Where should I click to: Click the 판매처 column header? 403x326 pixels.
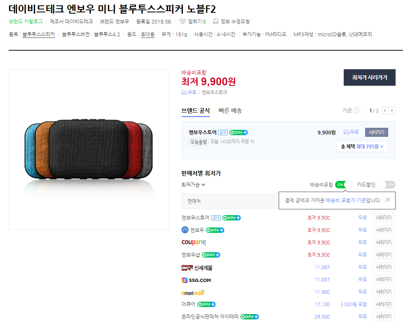(194, 201)
